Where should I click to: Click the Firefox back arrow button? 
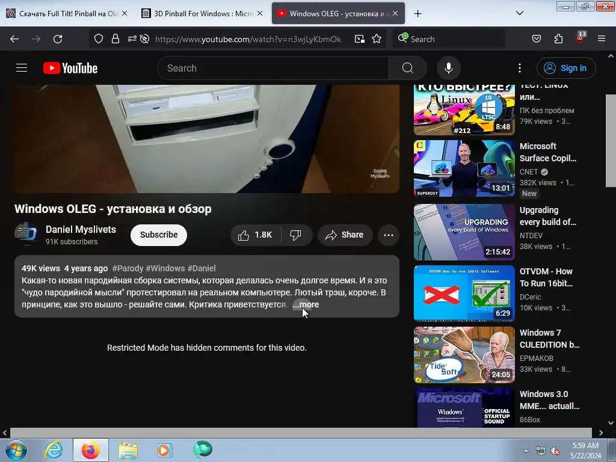click(14, 39)
